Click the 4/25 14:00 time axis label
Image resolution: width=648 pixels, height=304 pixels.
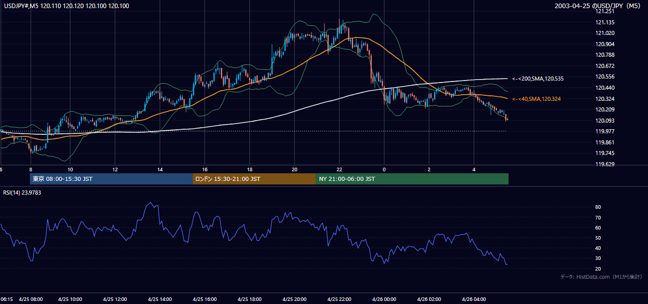pos(160,299)
